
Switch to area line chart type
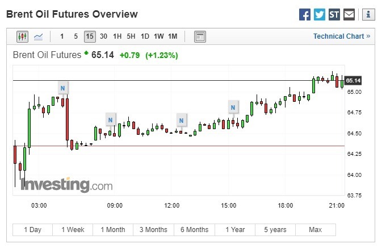(38, 36)
